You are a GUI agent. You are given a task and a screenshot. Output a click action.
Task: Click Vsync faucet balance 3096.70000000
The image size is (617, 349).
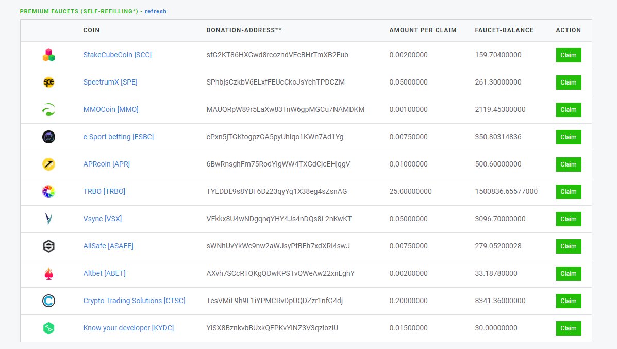click(x=500, y=219)
